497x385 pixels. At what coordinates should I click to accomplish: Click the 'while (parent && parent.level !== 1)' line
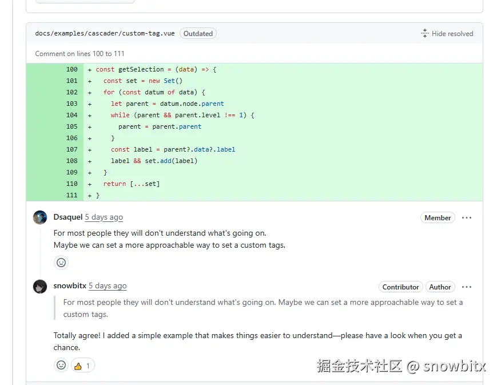182,115
